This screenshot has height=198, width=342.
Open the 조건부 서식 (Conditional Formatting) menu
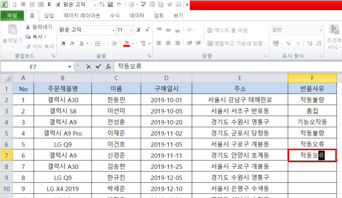pos(334,37)
